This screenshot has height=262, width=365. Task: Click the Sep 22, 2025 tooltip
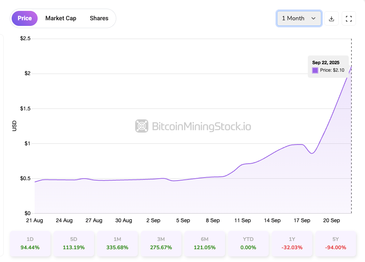point(328,66)
